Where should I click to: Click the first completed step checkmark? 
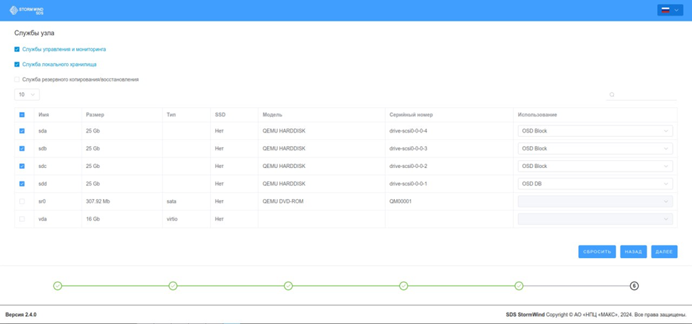click(x=58, y=286)
